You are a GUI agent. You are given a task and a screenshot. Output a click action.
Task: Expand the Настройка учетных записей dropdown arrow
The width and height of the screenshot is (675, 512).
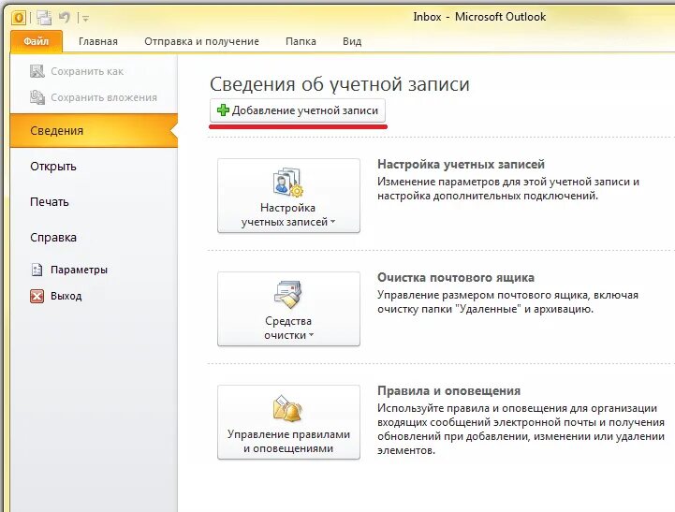point(332,222)
